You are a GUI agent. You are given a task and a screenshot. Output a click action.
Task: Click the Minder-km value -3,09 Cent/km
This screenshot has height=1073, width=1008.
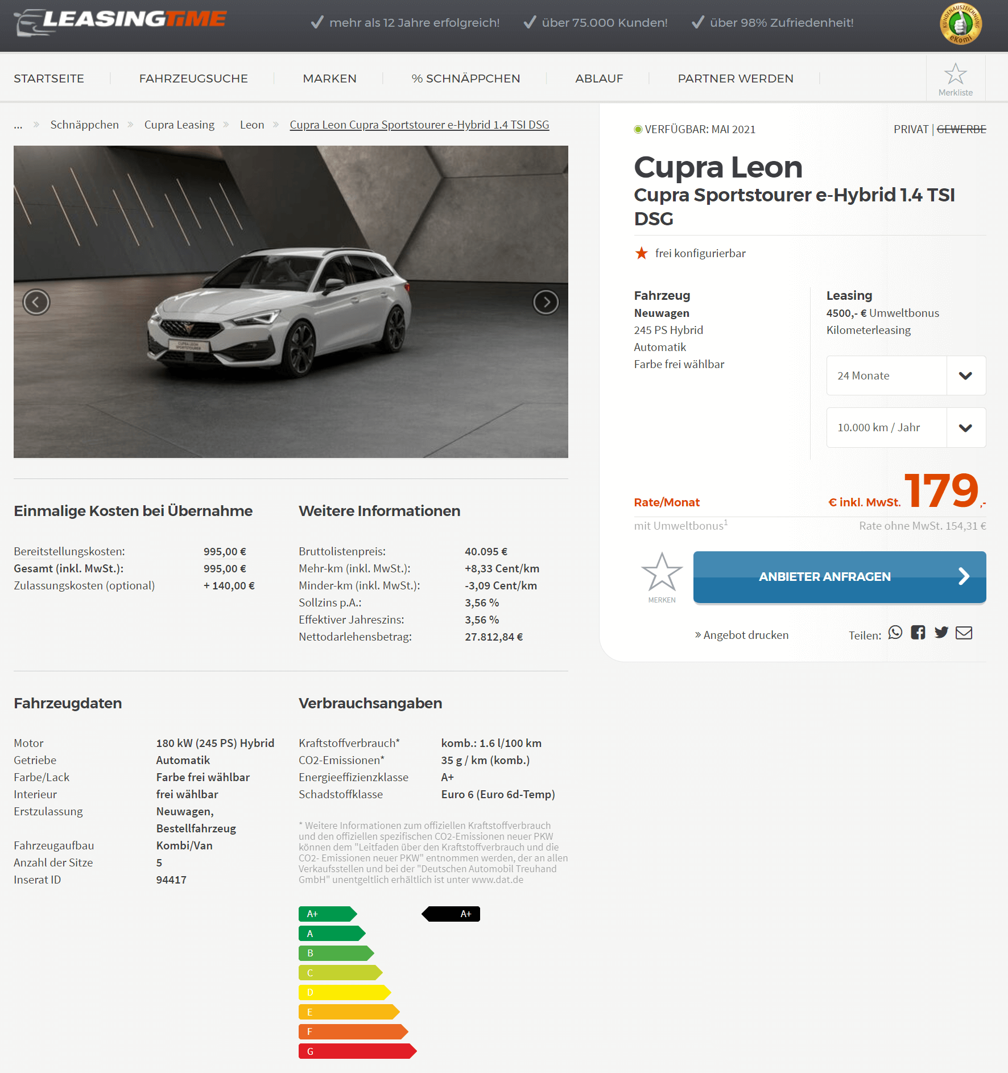coord(501,585)
